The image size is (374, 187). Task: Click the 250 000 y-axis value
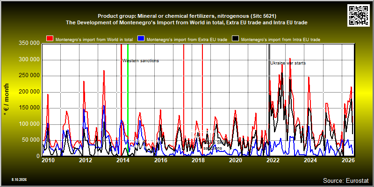pos(29,76)
